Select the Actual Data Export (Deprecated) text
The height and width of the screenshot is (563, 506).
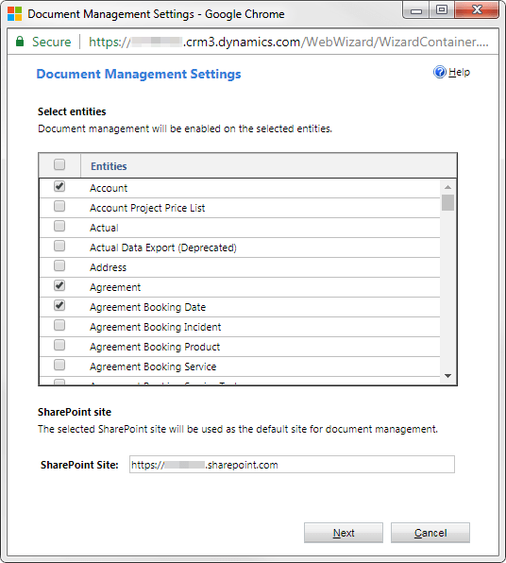tap(163, 247)
